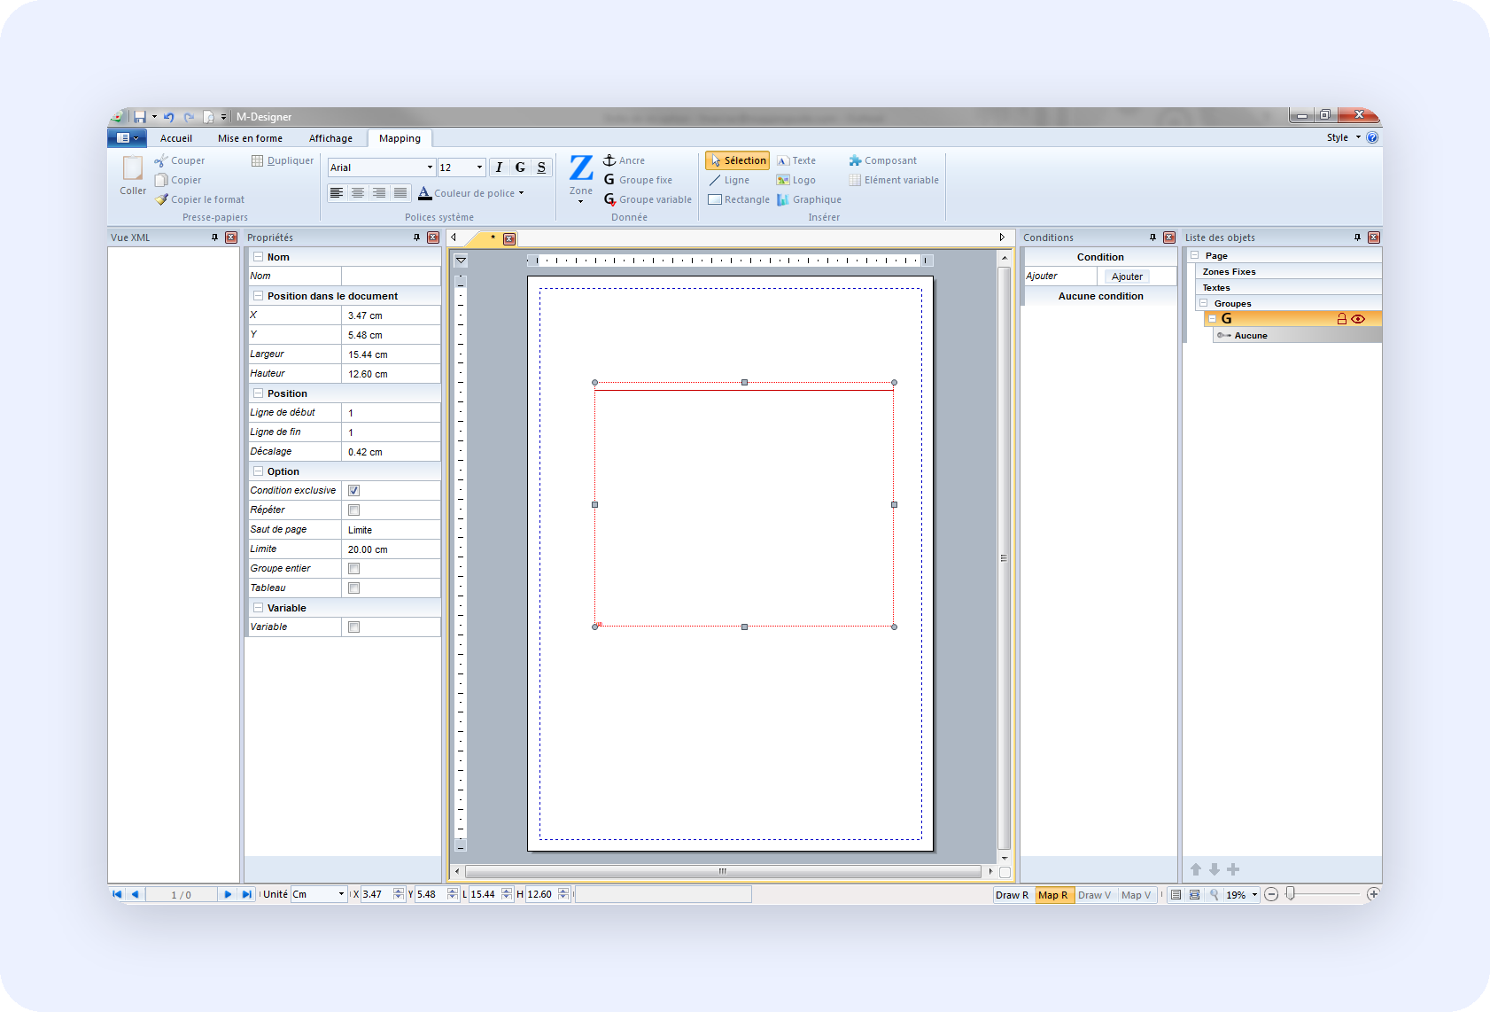Apply bold with the G button

pyautogui.click(x=520, y=167)
